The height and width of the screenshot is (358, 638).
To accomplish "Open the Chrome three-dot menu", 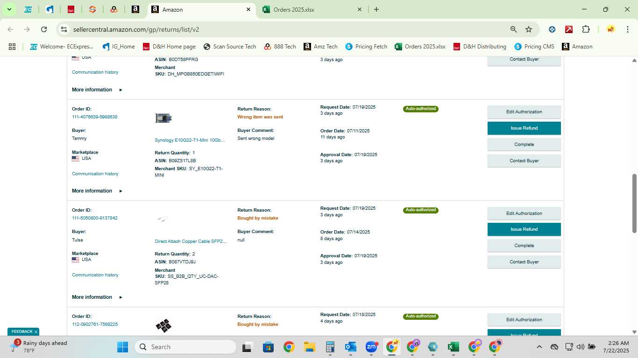I will pos(627,29).
